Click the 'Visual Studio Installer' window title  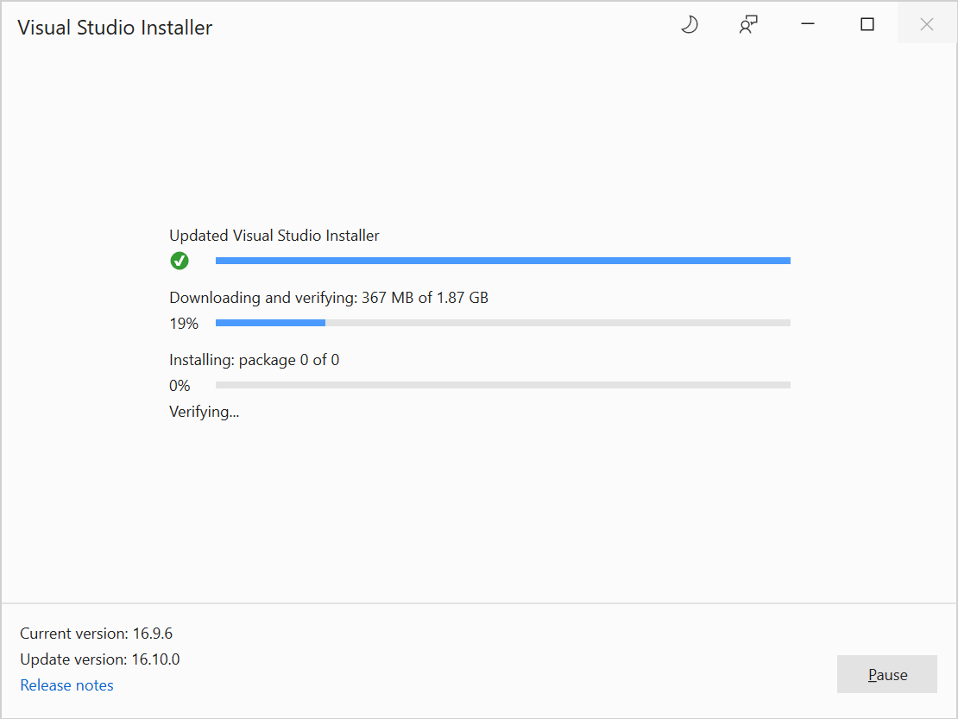(115, 28)
